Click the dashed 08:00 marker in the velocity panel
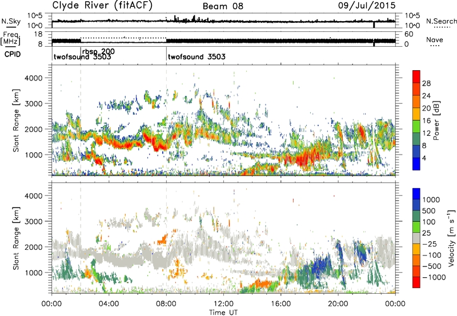The image size is (457, 316). point(166,238)
